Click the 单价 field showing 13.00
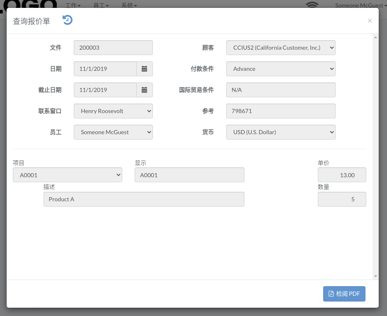Viewport: 387px width, 316px height. pos(342,175)
